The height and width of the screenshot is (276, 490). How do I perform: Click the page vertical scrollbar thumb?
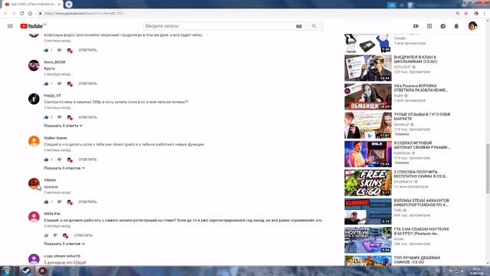pos(488,169)
